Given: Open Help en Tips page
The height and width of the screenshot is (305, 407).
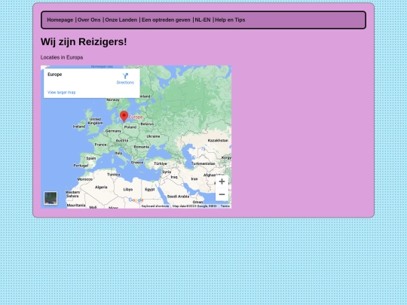Looking at the screenshot, I should [x=230, y=20].
